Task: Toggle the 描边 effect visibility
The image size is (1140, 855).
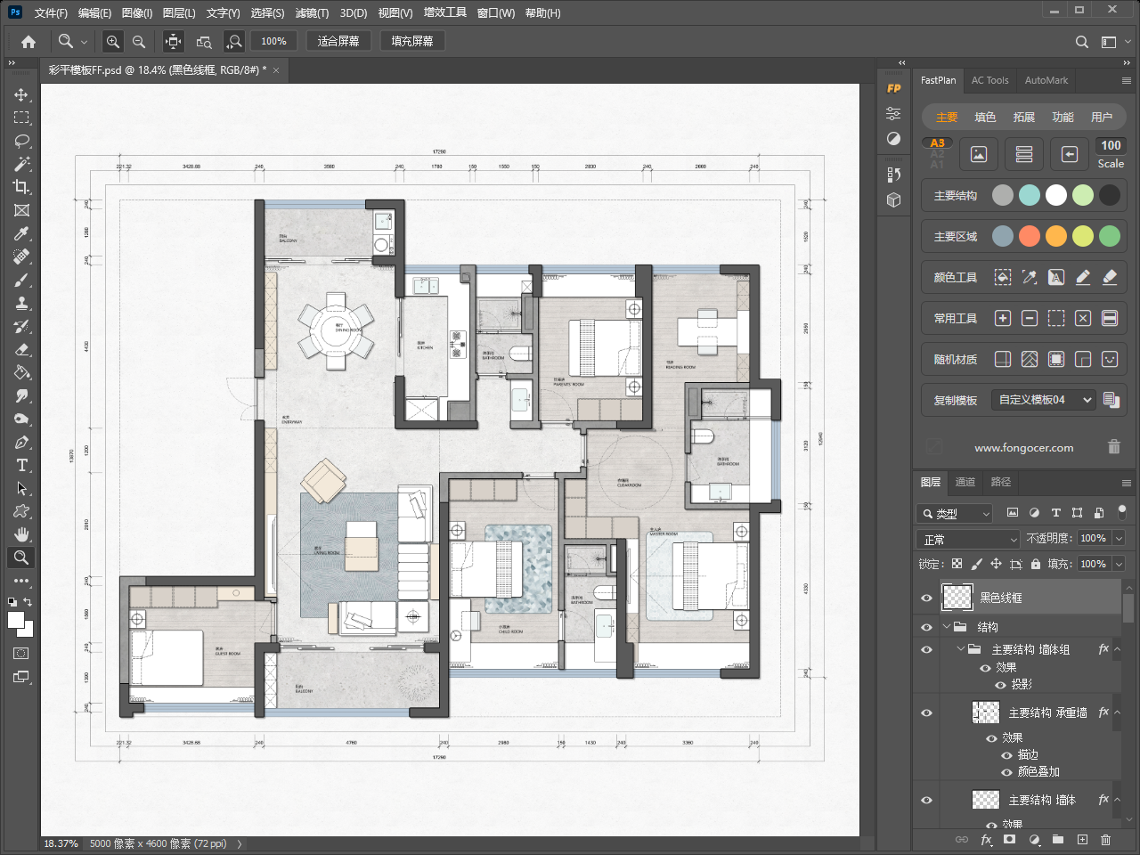Action: click(1006, 755)
